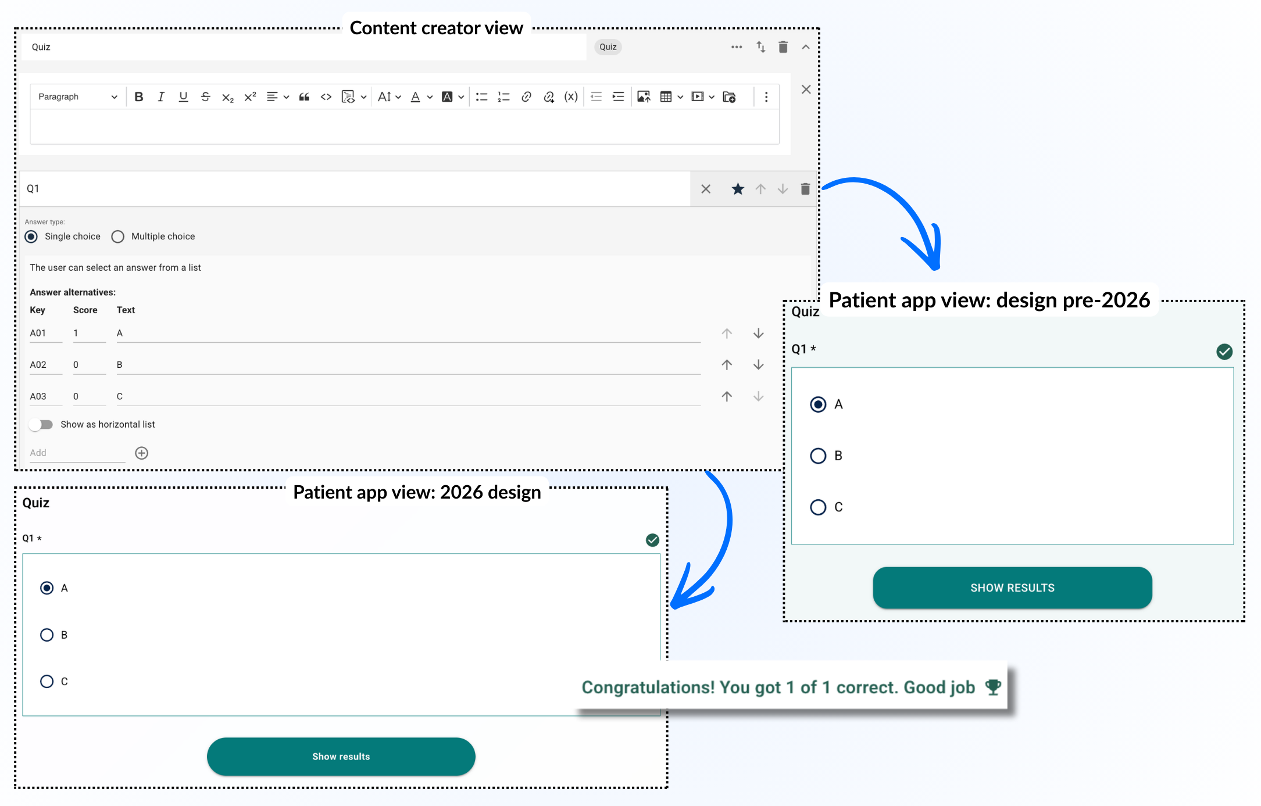Open the font background color picker
Screen dimensions: 1261x806
[447, 97]
